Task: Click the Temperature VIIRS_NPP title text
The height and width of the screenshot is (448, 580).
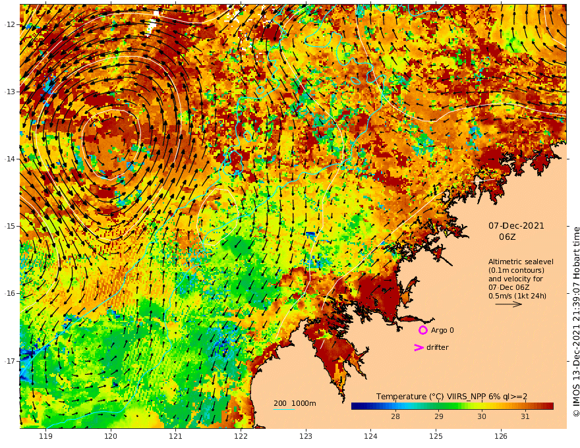Action: 451,397
